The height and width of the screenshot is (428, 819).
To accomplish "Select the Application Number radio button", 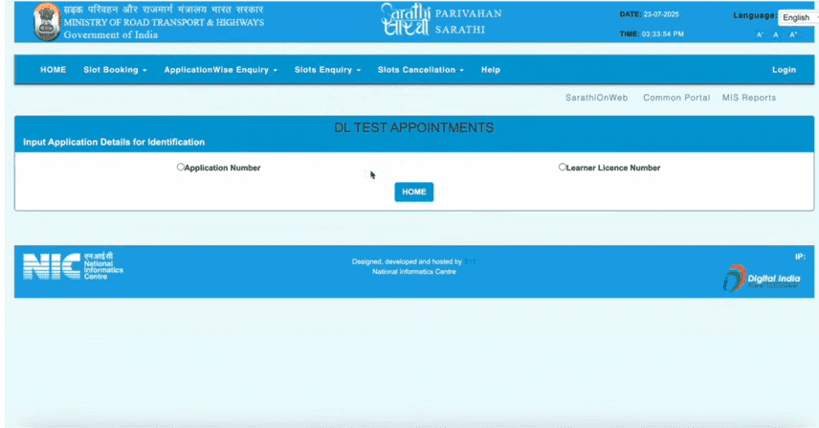I will [x=181, y=167].
